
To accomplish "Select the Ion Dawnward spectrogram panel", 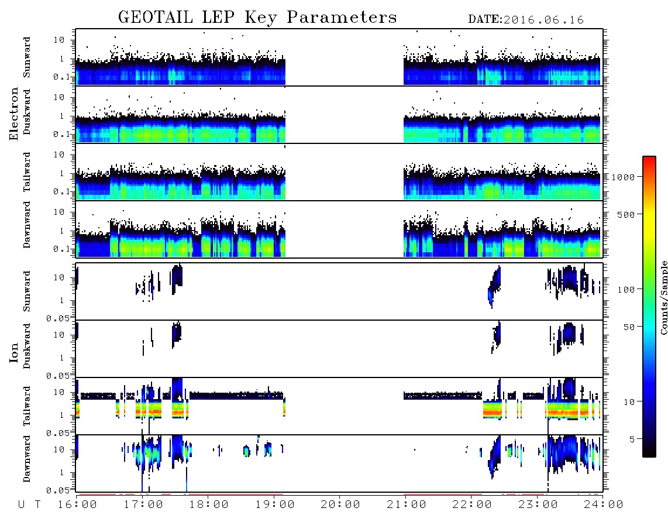I will pyautogui.click(x=339, y=463).
